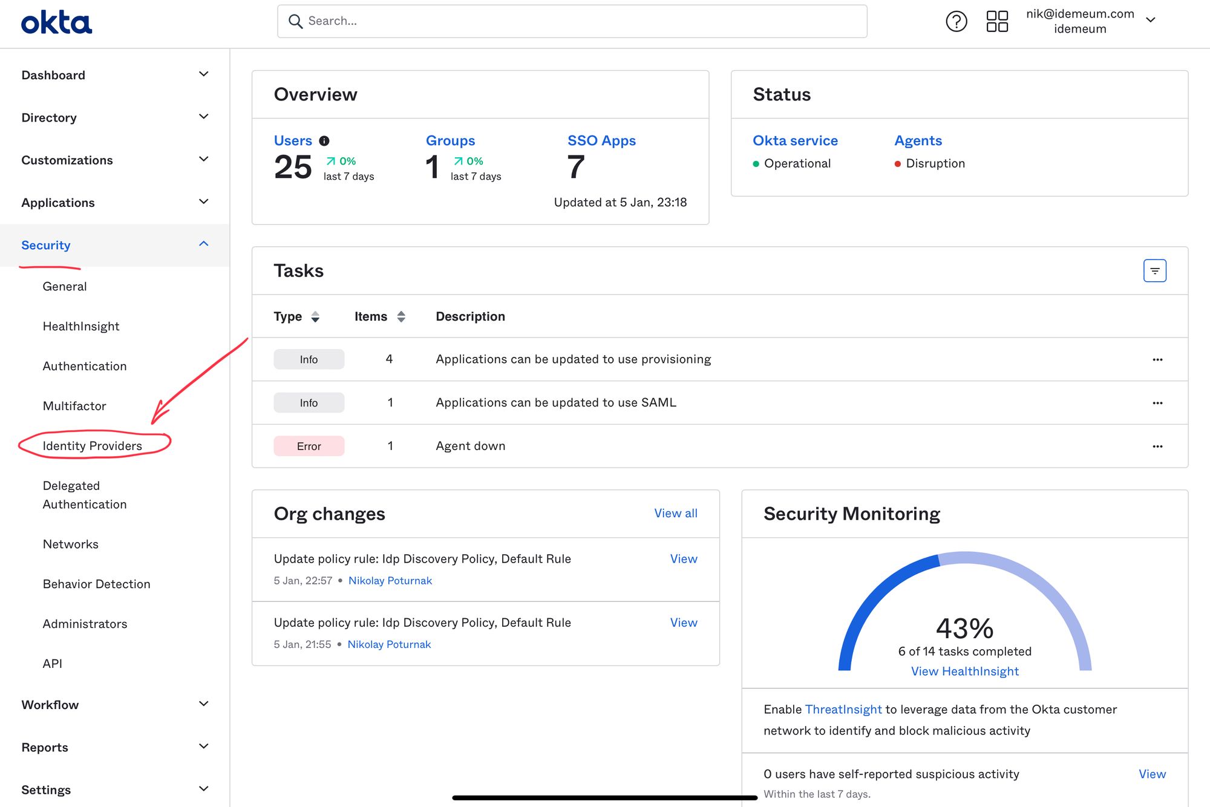1210x807 pixels.
Task: Expand the Settings menu
Action: [x=115, y=789]
